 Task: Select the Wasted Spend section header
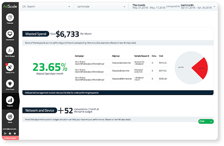click(x=36, y=34)
